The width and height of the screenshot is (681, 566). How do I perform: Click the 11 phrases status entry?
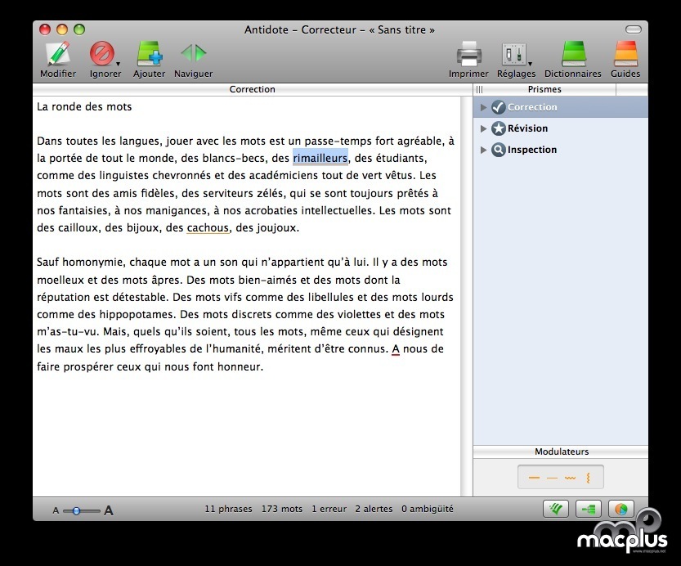click(x=228, y=509)
